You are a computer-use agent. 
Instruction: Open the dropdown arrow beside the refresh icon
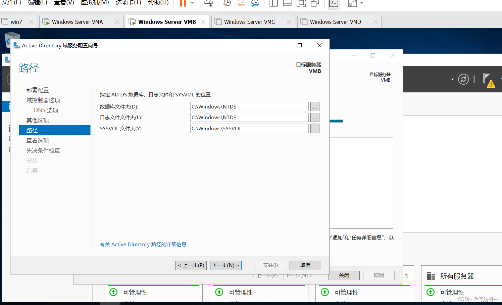[x=452, y=80]
